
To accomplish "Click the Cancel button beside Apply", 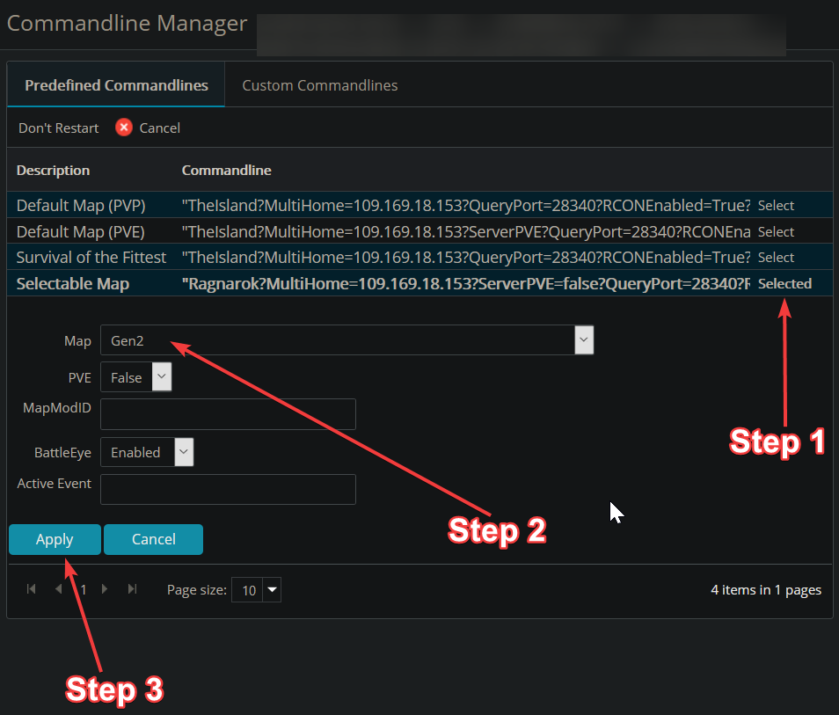I will coord(153,539).
